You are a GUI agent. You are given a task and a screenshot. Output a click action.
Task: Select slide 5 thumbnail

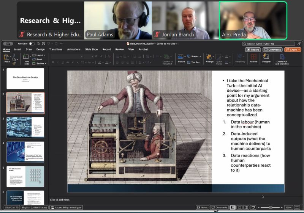tap(25, 177)
